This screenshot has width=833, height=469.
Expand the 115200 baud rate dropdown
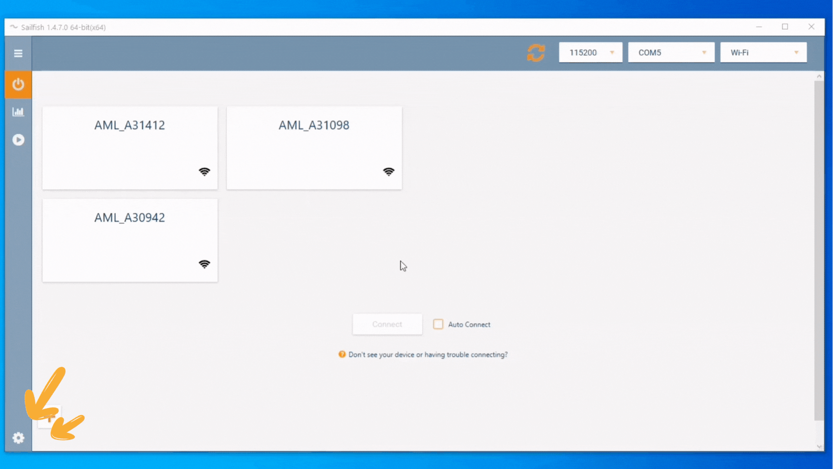(x=590, y=53)
